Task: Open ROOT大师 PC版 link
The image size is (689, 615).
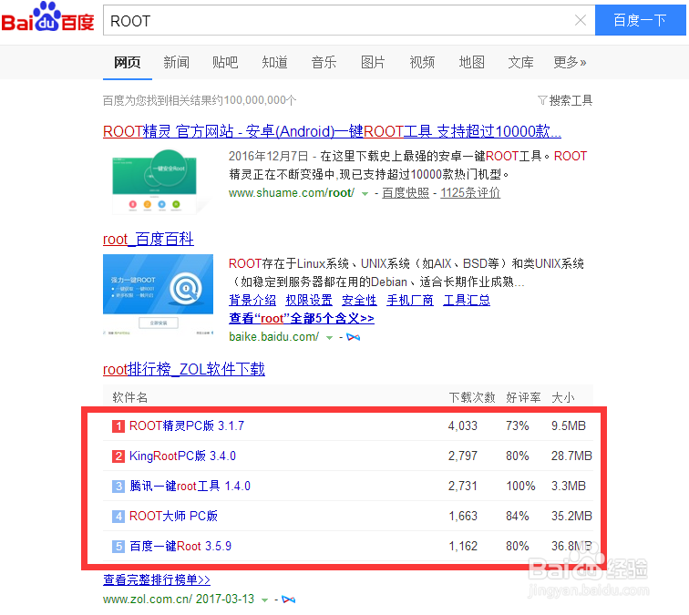Action: [173, 516]
